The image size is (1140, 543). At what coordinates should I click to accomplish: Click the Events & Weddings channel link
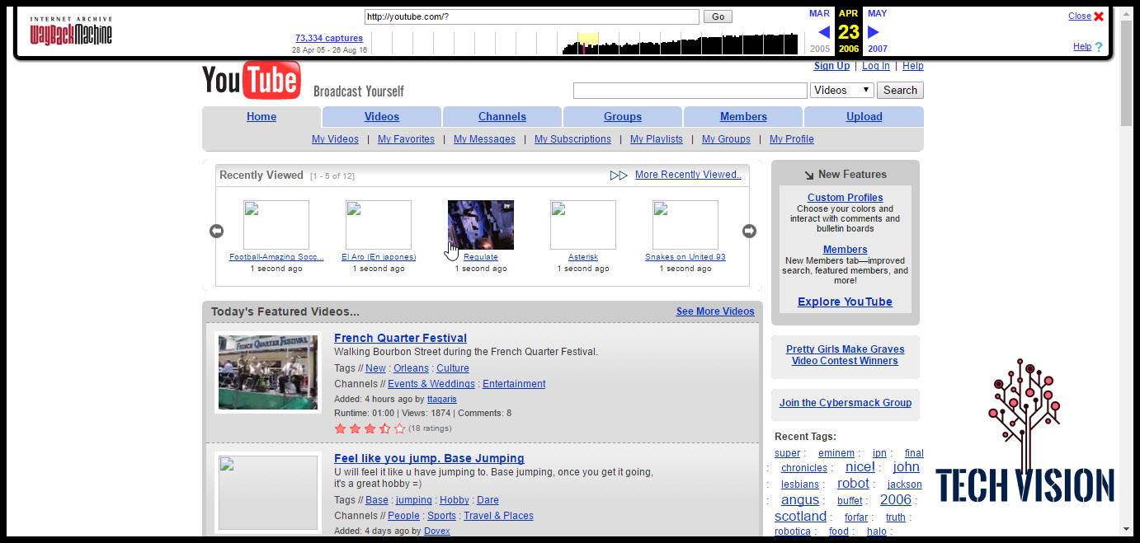pos(431,384)
